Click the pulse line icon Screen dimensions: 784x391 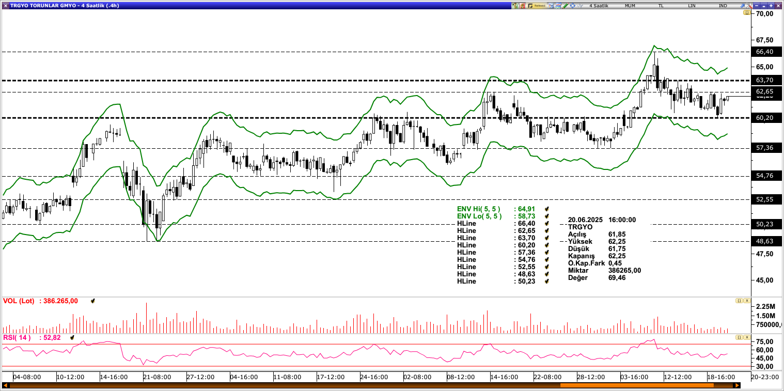pos(580,5)
